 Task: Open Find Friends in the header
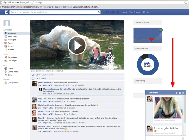click(x=135, y=12)
